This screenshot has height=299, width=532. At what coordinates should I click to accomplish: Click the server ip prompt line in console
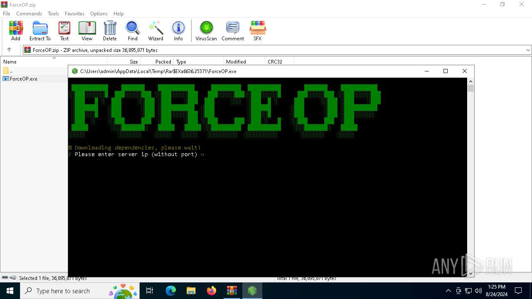(136, 154)
